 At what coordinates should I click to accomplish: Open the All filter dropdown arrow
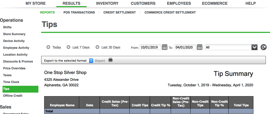[254, 47]
